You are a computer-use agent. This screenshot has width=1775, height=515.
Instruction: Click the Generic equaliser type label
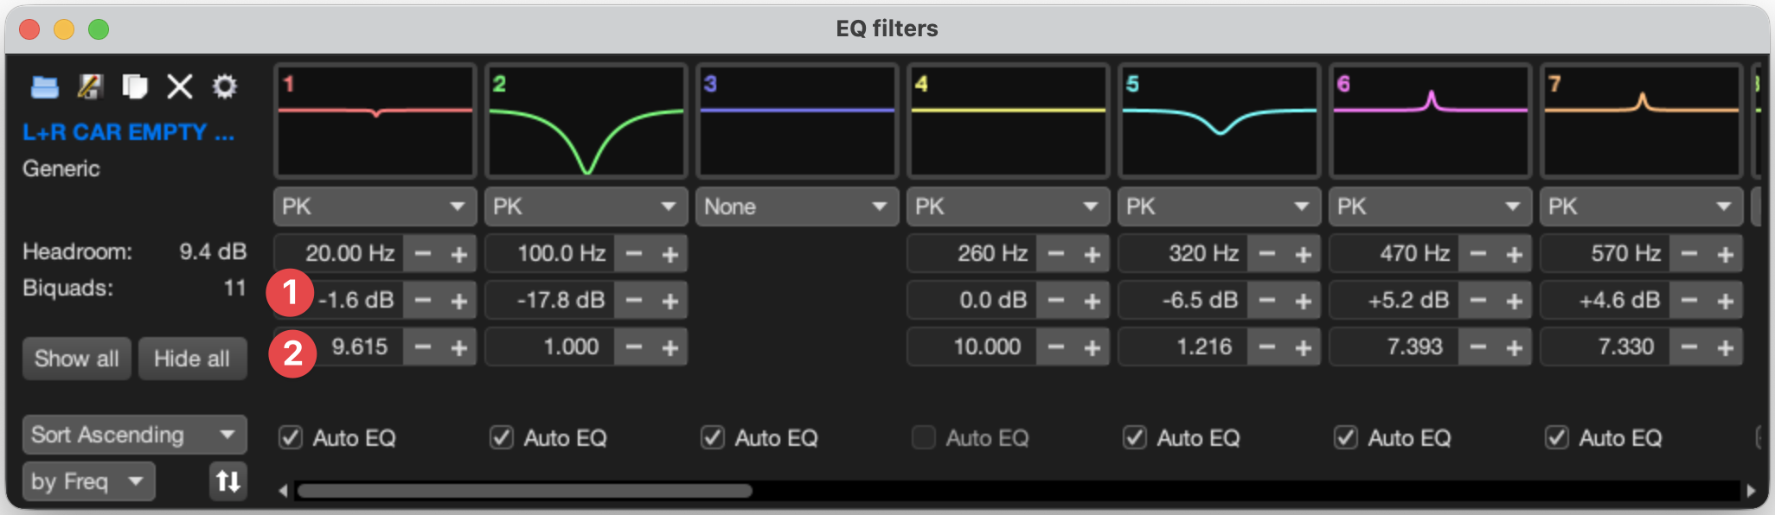(61, 168)
